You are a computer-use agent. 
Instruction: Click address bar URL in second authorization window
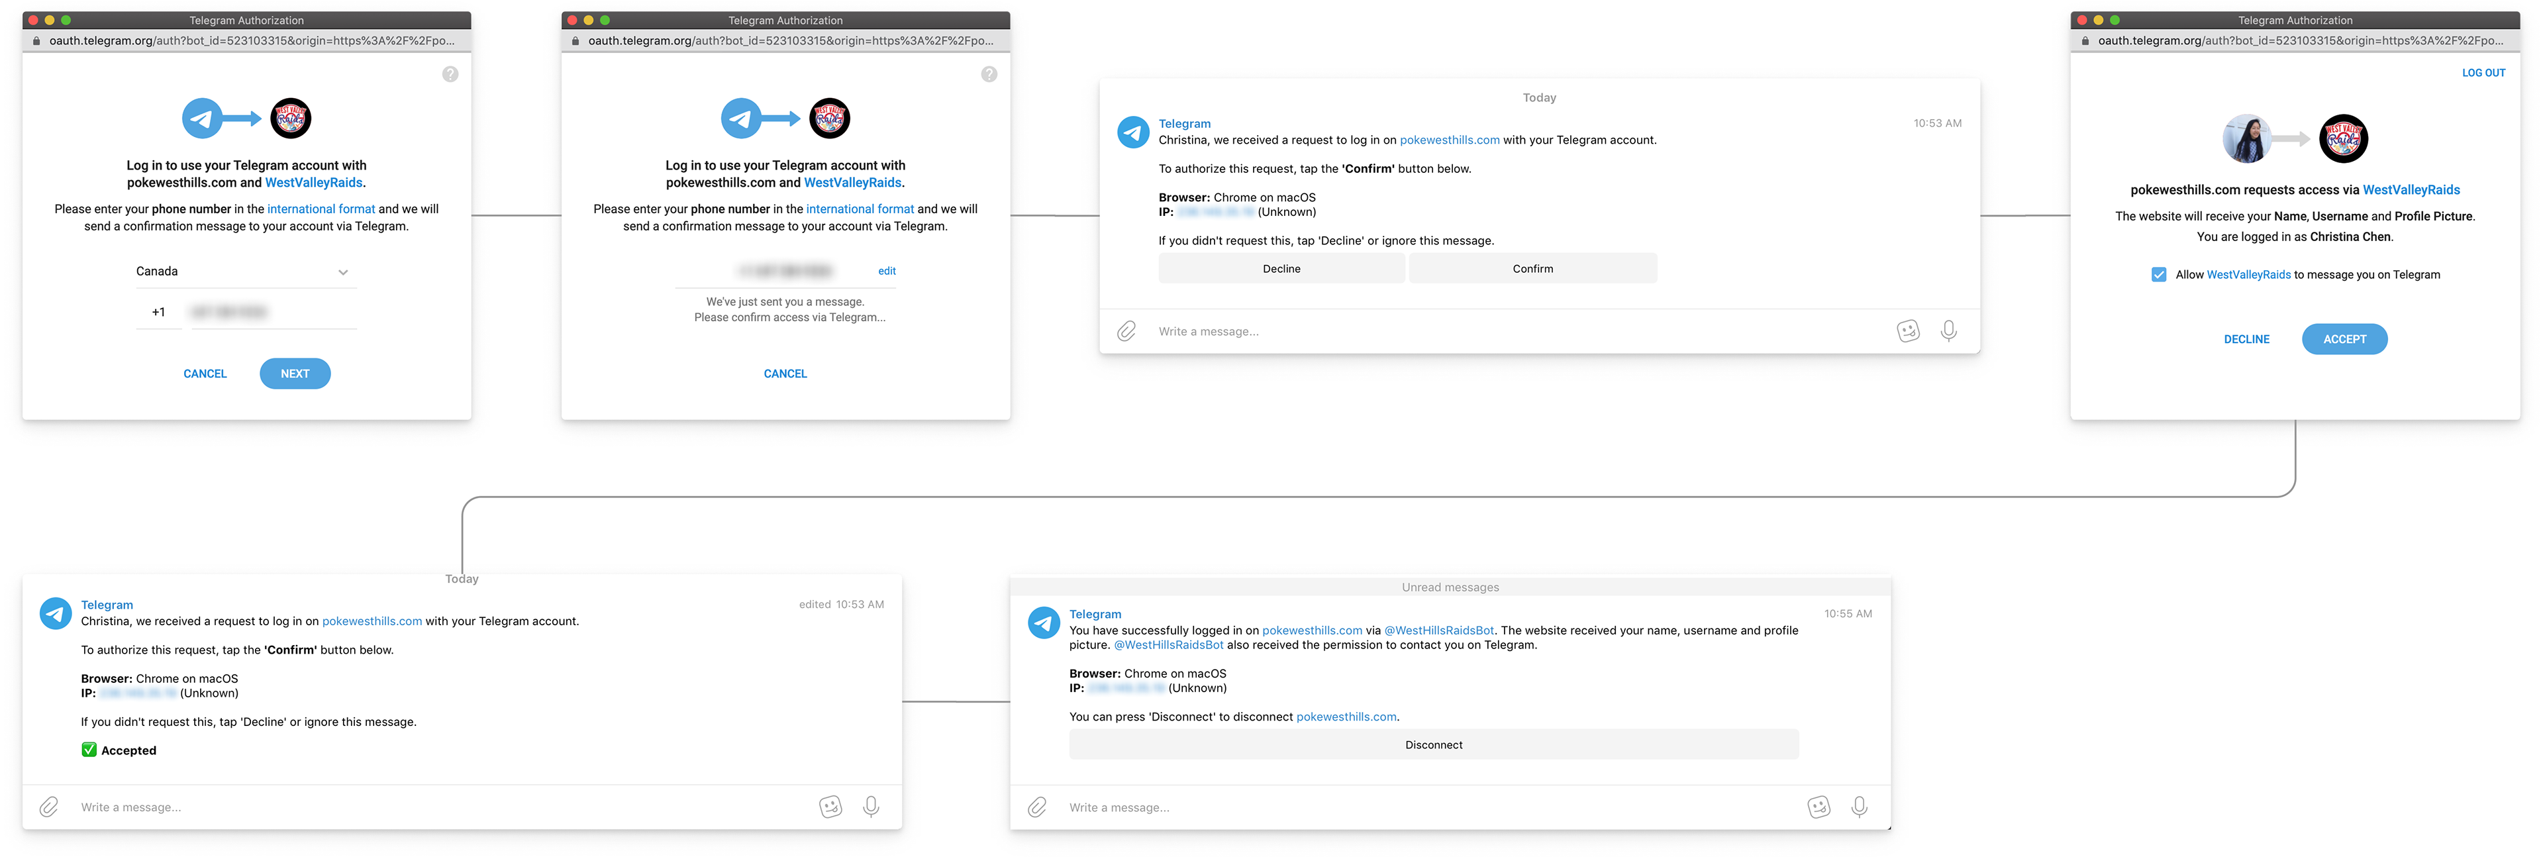click(791, 40)
